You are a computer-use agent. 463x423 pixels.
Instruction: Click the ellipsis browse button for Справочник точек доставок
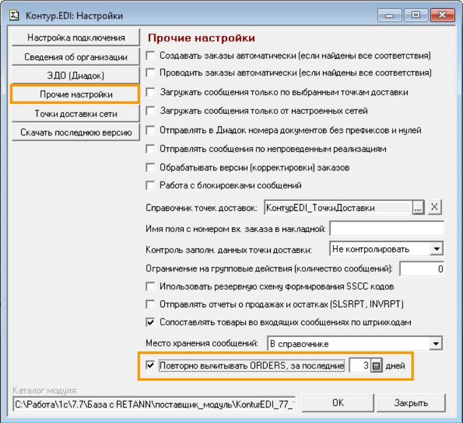coord(418,208)
